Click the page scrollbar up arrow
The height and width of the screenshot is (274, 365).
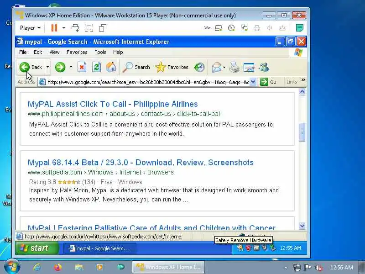tap(302, 92)
